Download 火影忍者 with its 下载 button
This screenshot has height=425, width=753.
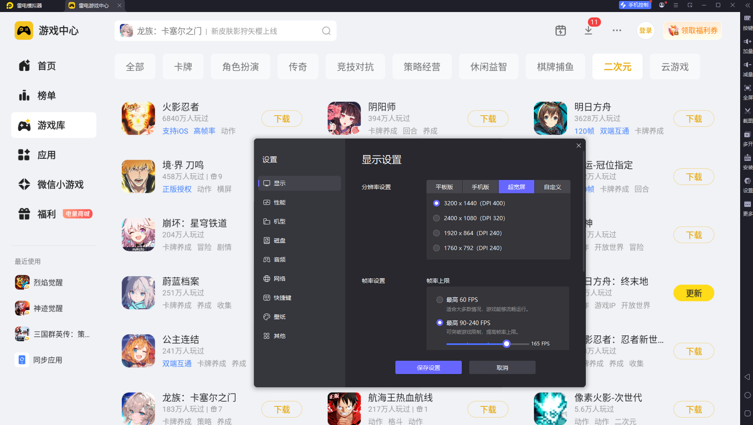[282, 119]
